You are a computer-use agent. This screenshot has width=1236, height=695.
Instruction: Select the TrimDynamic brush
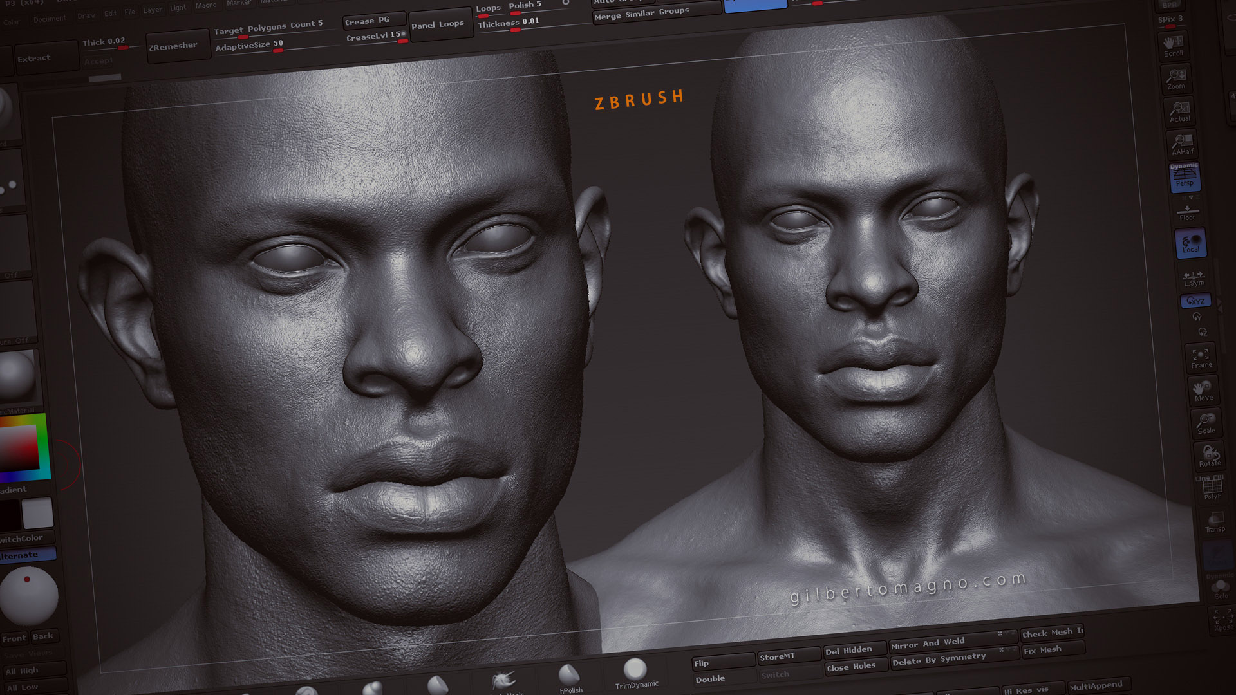tap(636, 674)
